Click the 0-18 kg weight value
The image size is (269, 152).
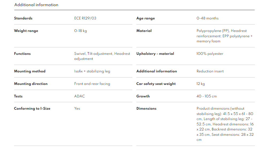point(80,31)
